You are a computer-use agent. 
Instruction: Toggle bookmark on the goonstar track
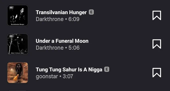(x=157, y=73)
